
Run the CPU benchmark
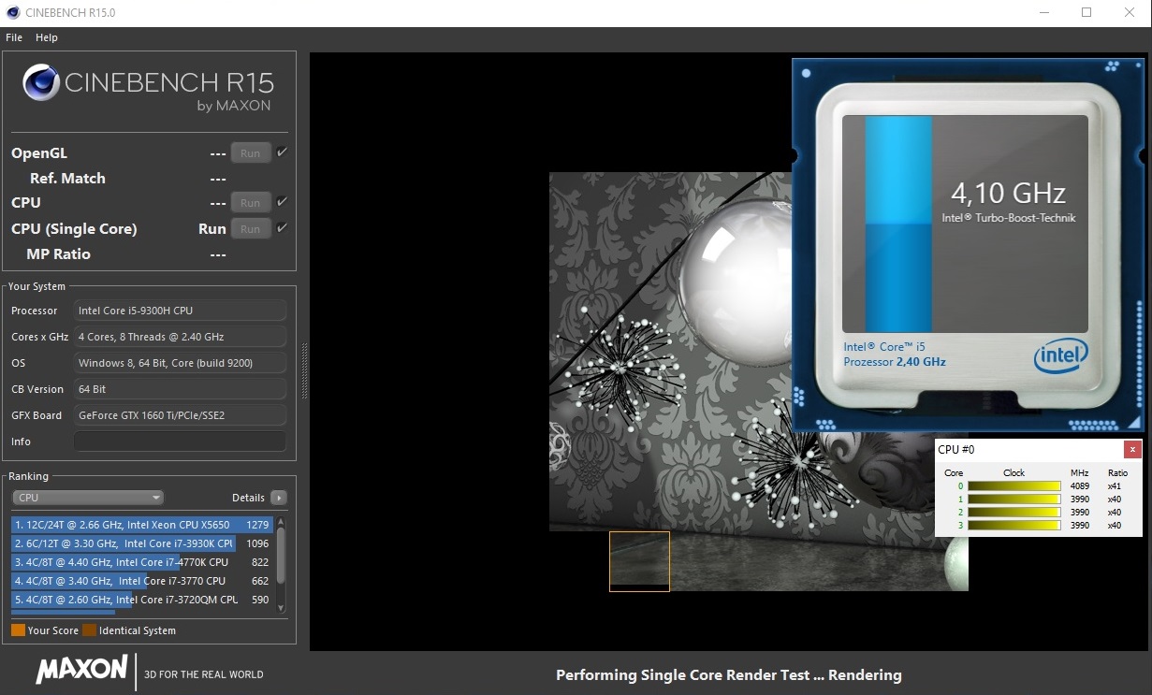click(x=251, y=202)
